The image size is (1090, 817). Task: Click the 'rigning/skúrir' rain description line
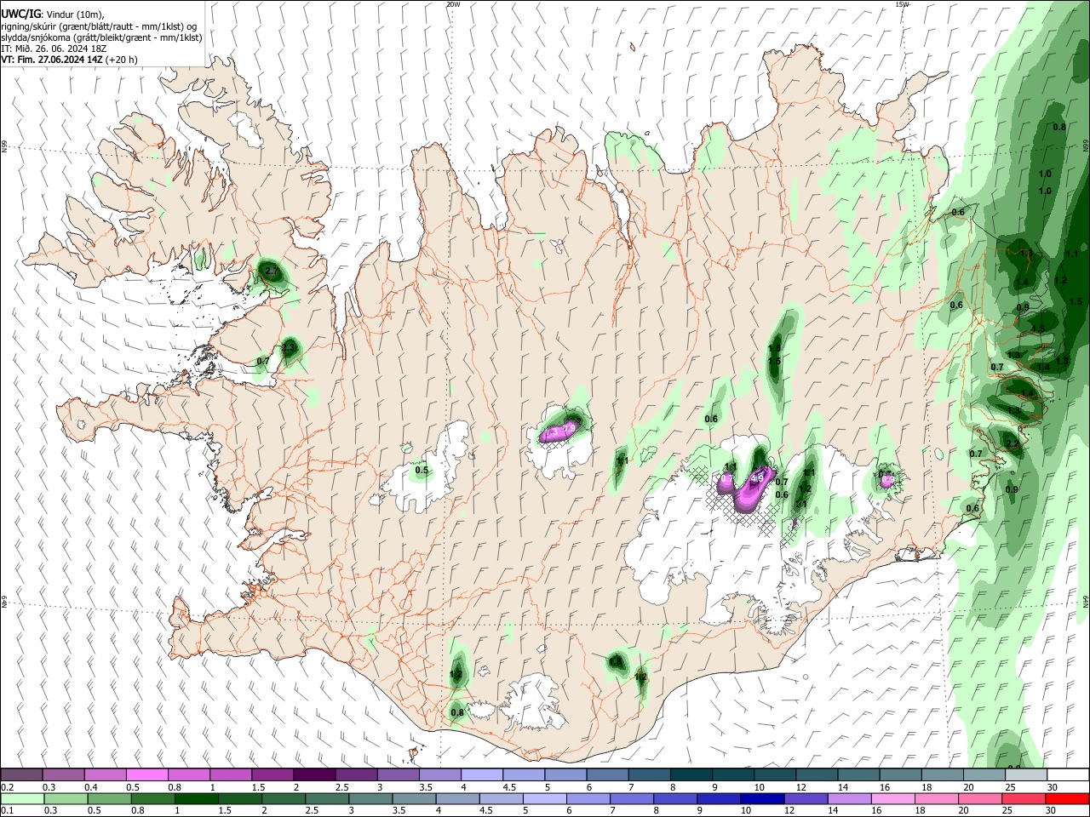[99, 26]
